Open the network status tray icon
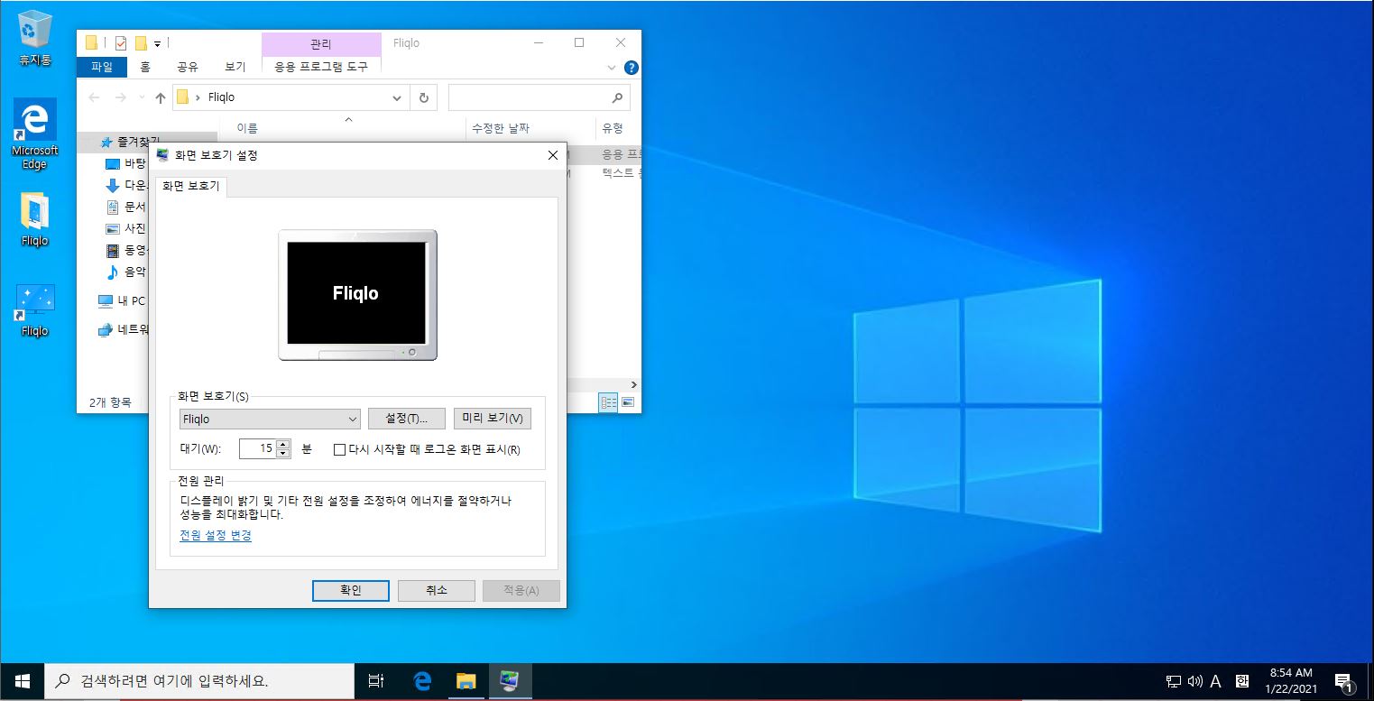Screen dimensions: 1374x701 click(x=1174, y=682)
